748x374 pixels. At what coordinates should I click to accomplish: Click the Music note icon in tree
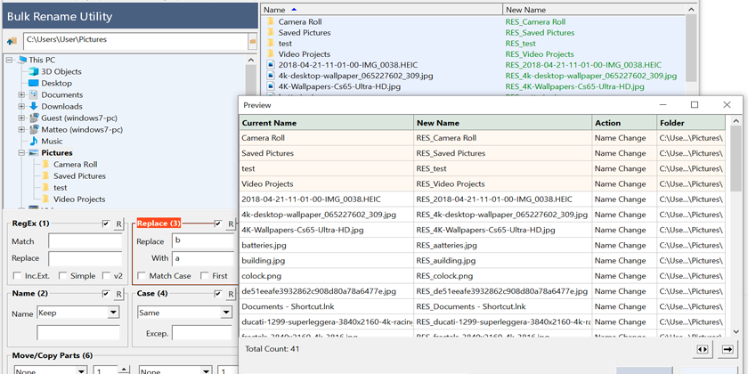pos(33,142)
